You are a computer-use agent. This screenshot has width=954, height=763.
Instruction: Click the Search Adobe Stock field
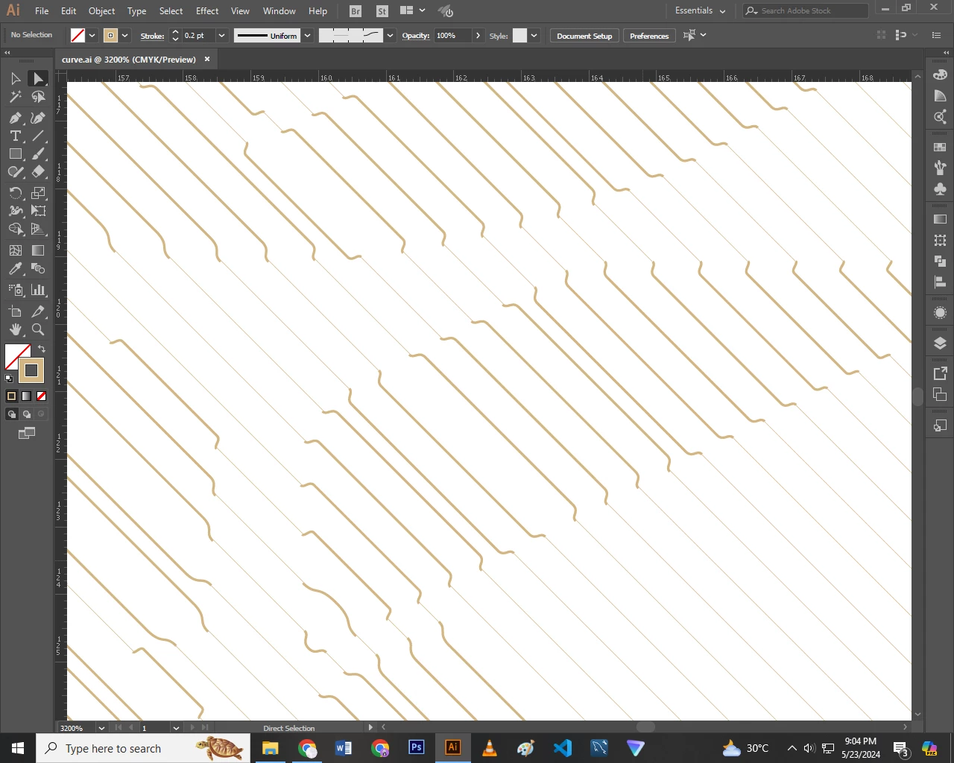click(x=806, y=10)
